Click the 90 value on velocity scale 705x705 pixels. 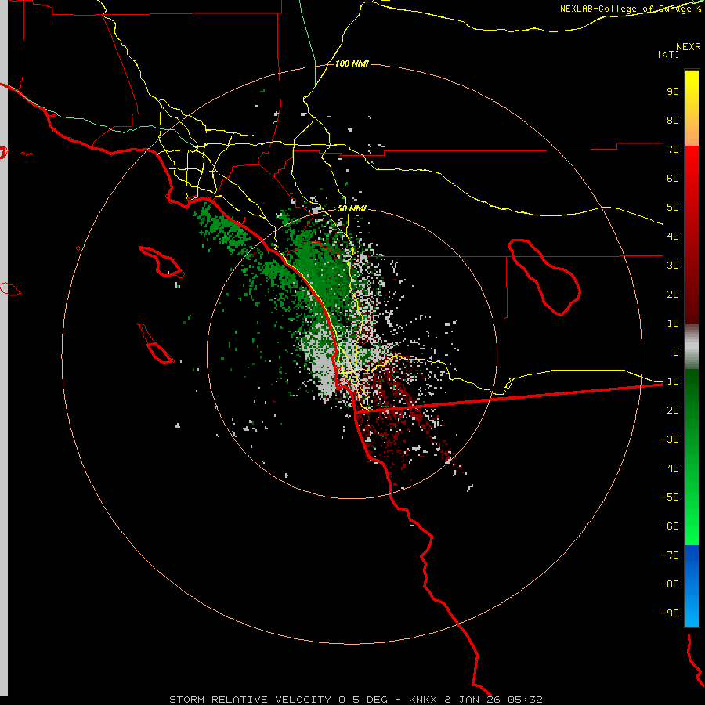point(673,92)
